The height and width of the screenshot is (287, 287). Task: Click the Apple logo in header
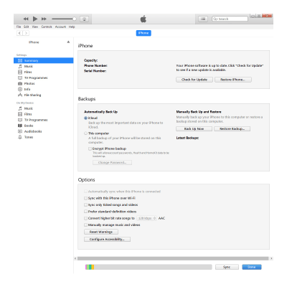[143, 19]
